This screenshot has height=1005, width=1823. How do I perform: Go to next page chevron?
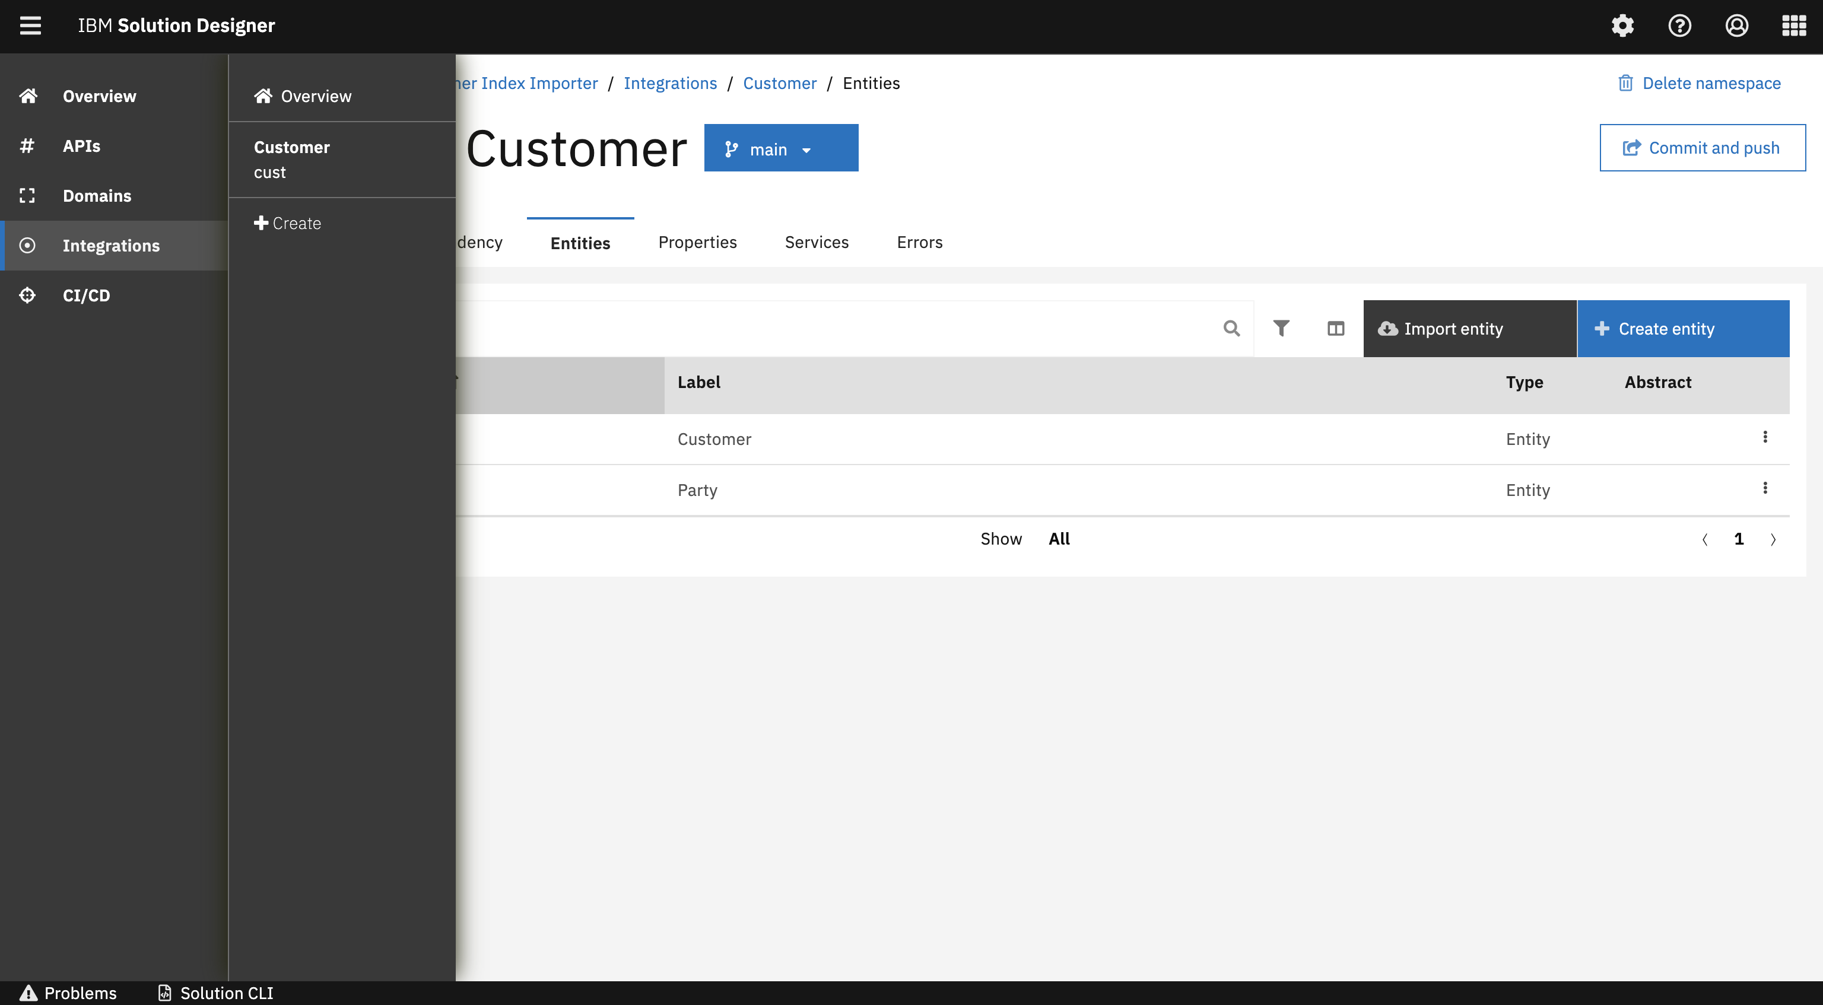click(1774, 540)
